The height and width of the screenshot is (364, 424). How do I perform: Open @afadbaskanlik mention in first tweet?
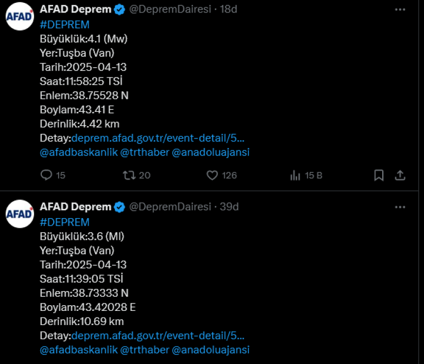coord(79,152)
